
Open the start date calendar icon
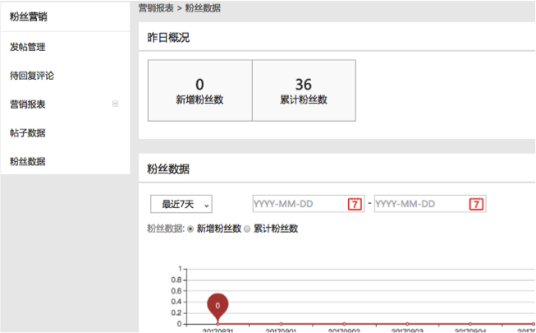[355, 204]
